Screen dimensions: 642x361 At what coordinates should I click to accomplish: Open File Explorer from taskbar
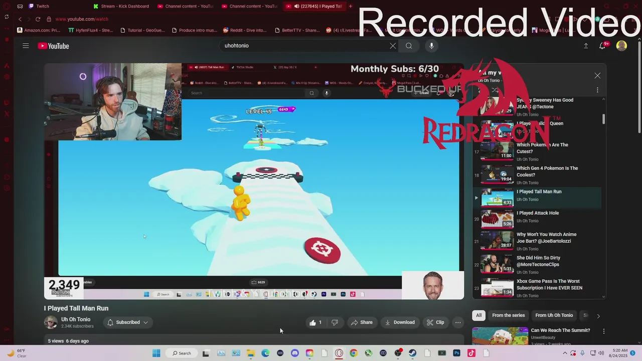[x=251, y=353]
